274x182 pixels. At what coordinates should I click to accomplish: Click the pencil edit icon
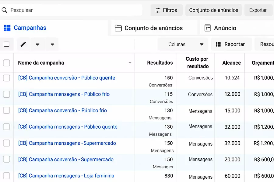(23, 44)
